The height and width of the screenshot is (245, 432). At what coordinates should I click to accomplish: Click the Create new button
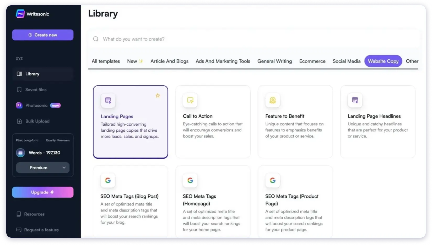point(42,35)
